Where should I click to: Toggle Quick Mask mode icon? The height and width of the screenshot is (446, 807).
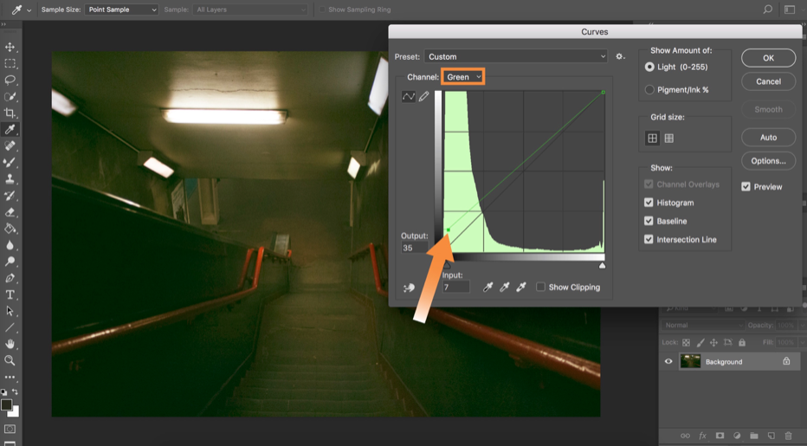10,429
